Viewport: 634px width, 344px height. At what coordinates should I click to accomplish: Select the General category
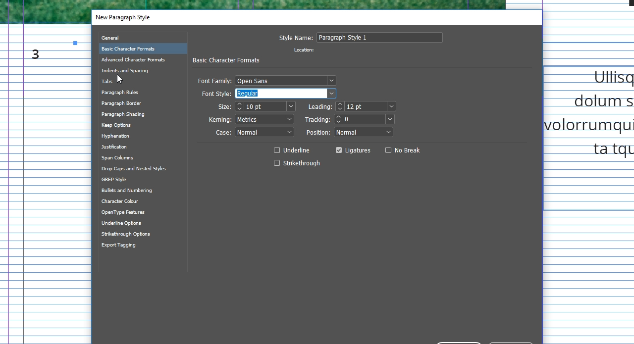pyautogui.click(x=110, y=38)
